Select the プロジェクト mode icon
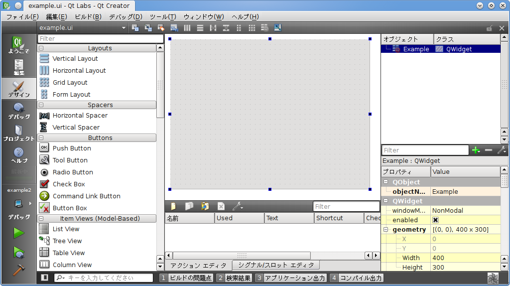Screen dimensions: 510x286 (x=18, y=133)
